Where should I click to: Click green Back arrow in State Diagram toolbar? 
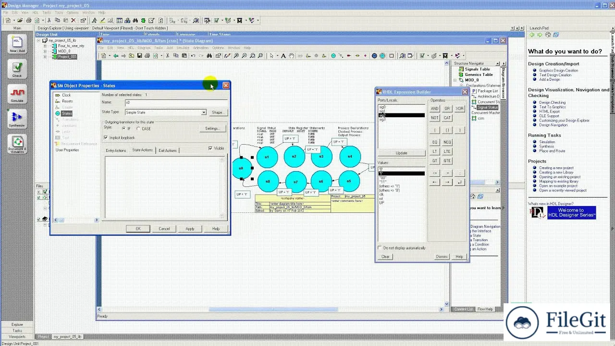(x=116, y=56)
